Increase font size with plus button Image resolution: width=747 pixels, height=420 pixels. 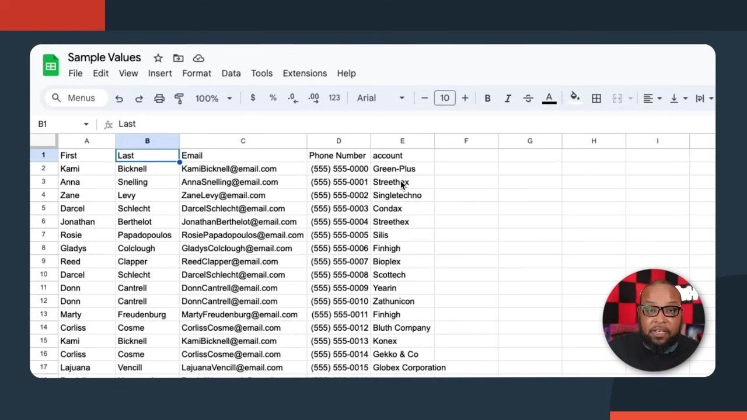(x=465, y=98)
